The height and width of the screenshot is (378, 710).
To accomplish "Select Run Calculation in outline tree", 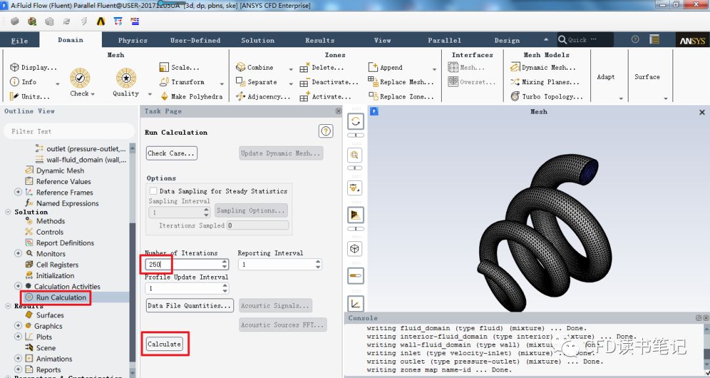I will pos(60,298).
